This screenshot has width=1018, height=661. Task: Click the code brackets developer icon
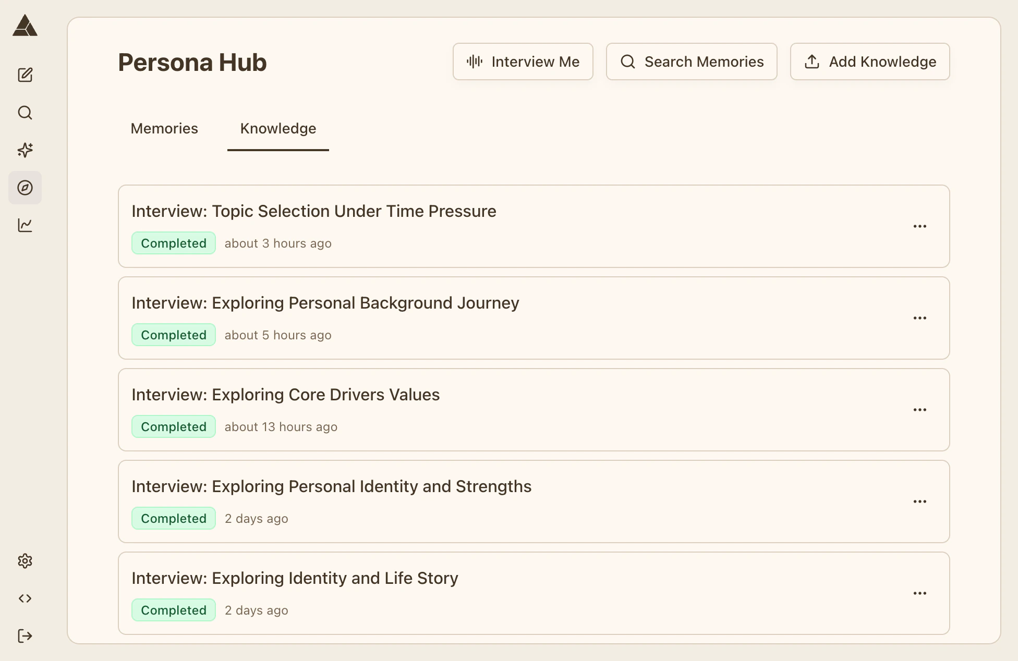point(25,598)
